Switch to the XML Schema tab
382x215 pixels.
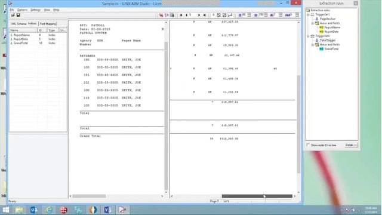pos(19,24)
